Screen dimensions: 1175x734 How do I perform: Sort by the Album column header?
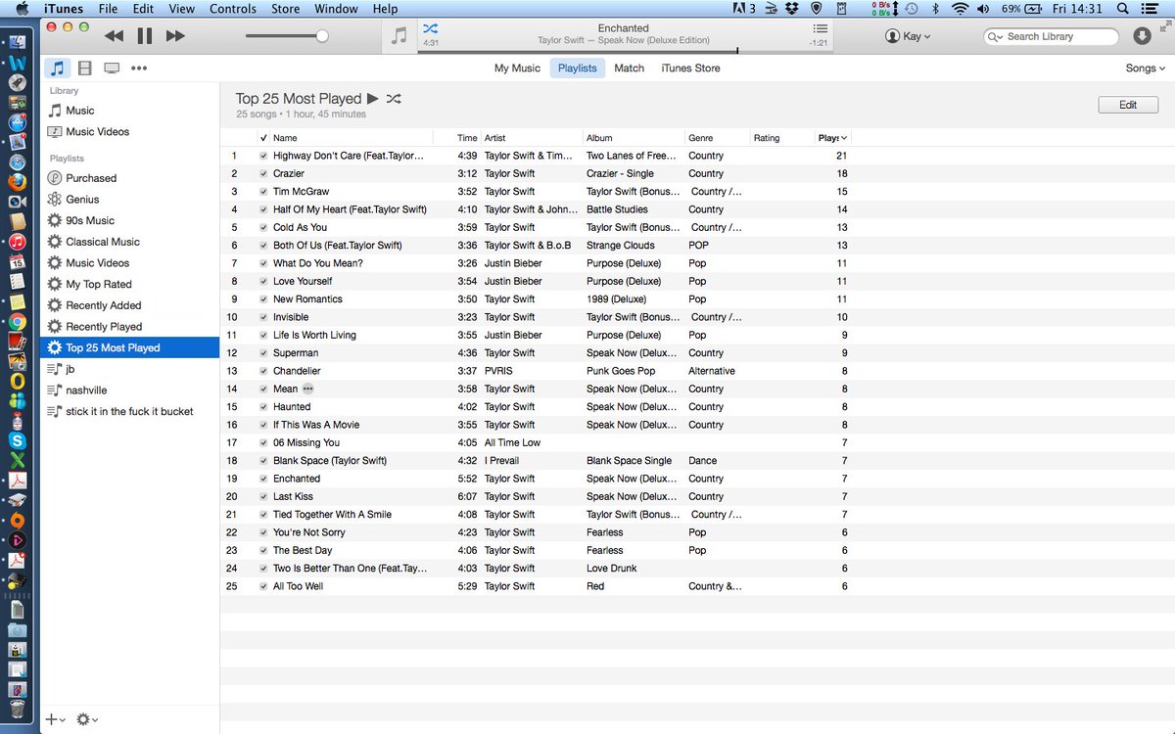click(634, 138)
